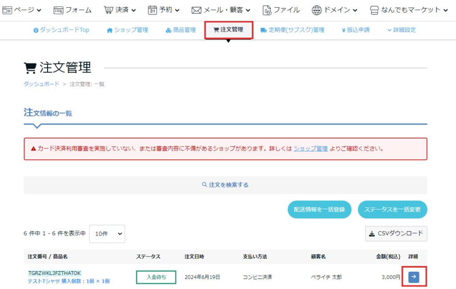
Task: Open the blue arrow order detail button
Action: (414, 277)
